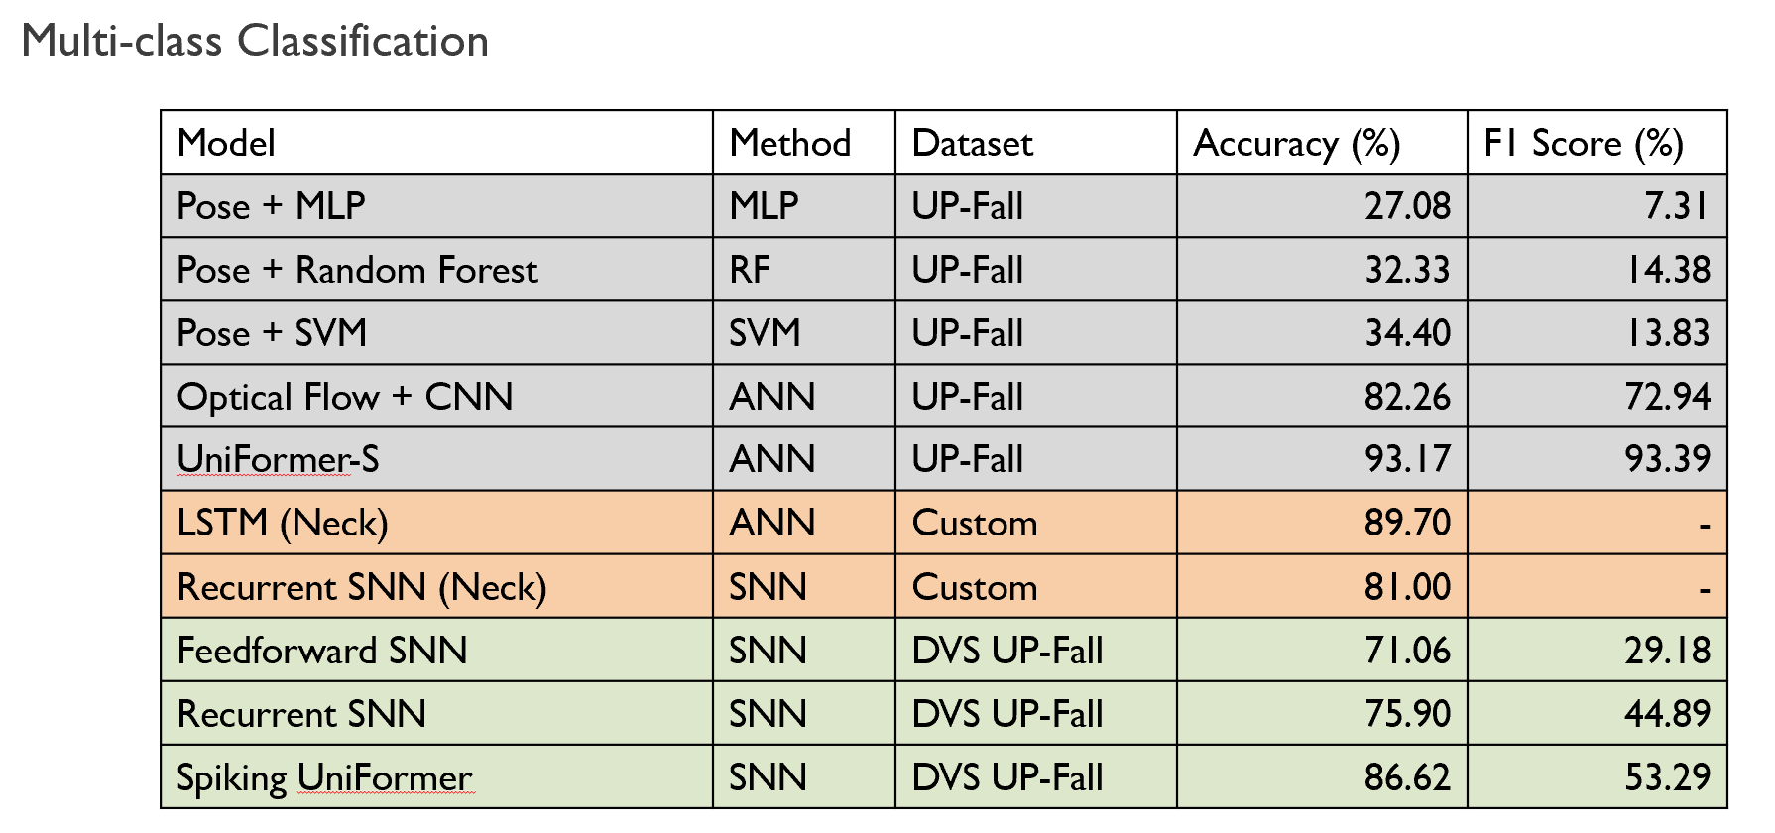Select the 93.17 accuracy value
This screenshot has width=1775, height=833.
[x=1407, y=459]
